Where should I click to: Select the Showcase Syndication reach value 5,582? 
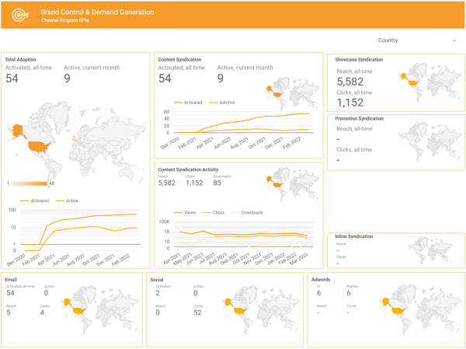[x=349, y=82]
